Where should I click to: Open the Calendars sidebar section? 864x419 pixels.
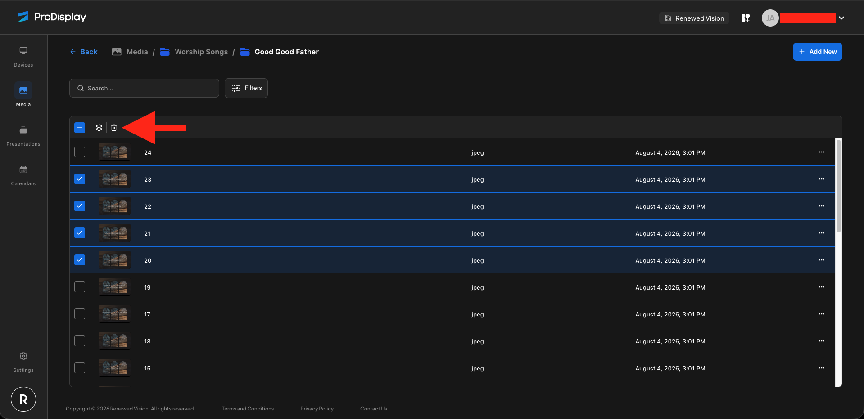coord(23,175)
